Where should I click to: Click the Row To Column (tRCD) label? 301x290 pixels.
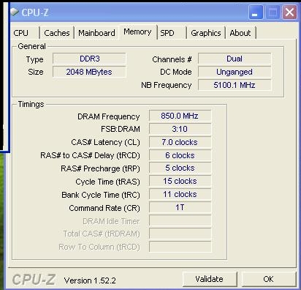coord(99,247)
